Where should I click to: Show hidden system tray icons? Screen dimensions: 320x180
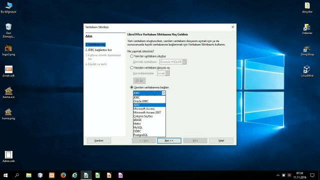point(278,175)
